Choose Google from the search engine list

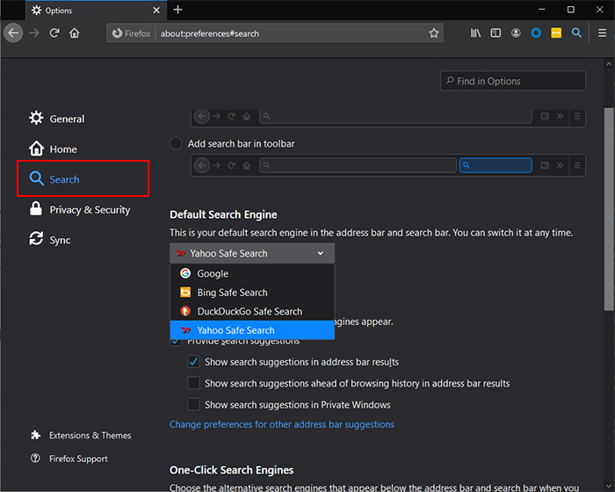(x=252, y=273)
